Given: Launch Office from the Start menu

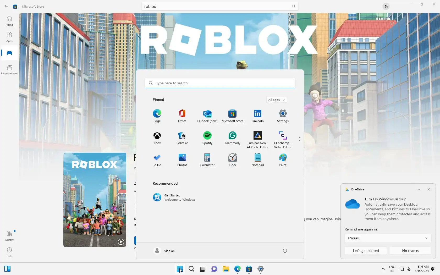Looking at the screenshot, I should [182, 116].
